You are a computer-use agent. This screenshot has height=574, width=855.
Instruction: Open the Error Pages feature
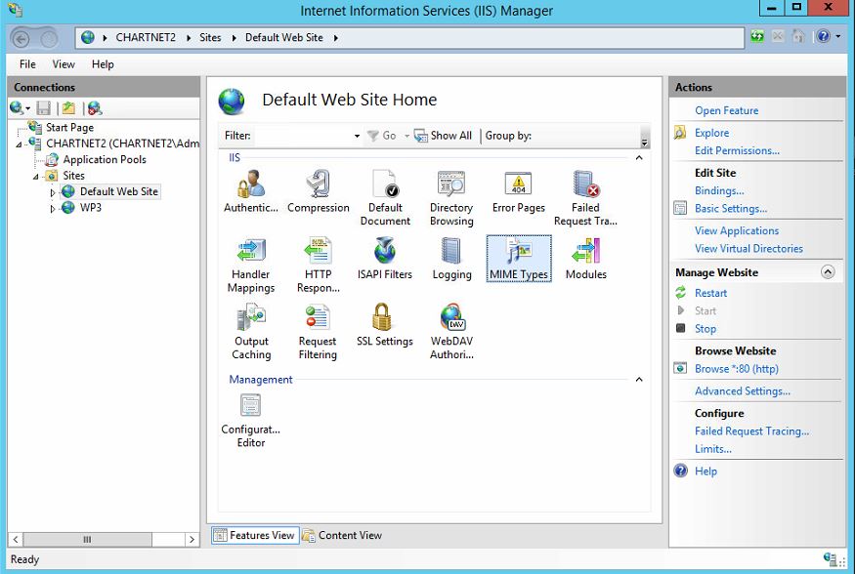coord(519,191)
